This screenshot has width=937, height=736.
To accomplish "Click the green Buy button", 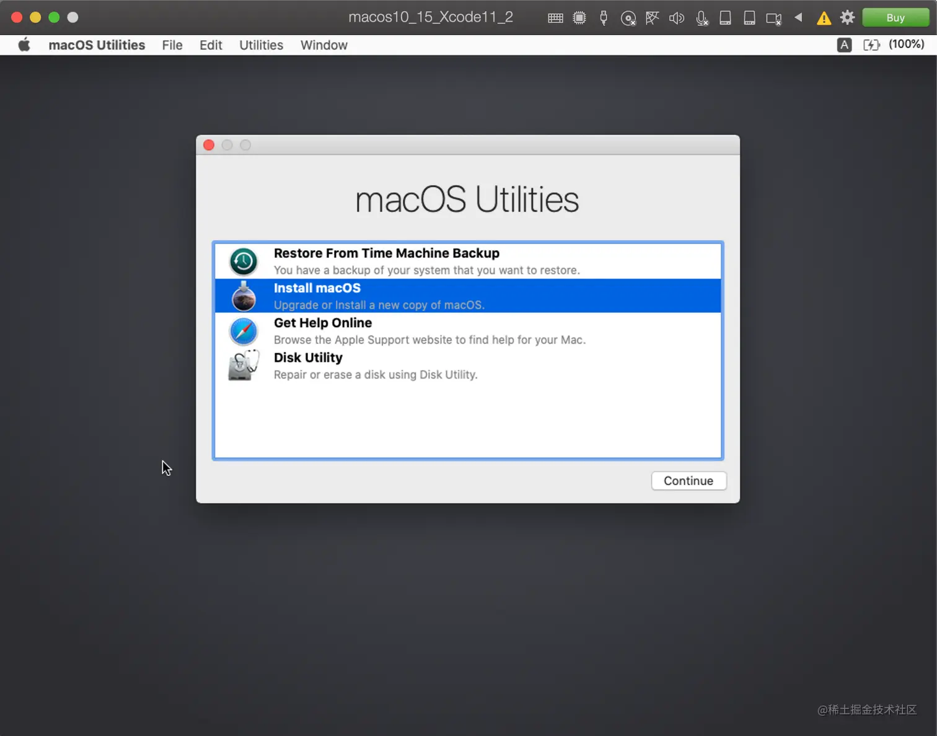I will tap(895, 17).
